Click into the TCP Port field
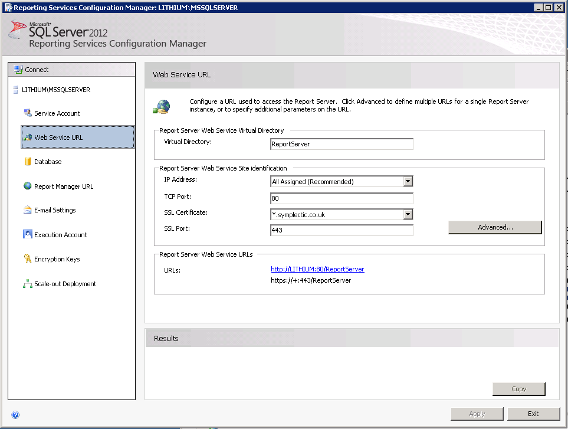The image size is (568, 429). coord(342,198)
